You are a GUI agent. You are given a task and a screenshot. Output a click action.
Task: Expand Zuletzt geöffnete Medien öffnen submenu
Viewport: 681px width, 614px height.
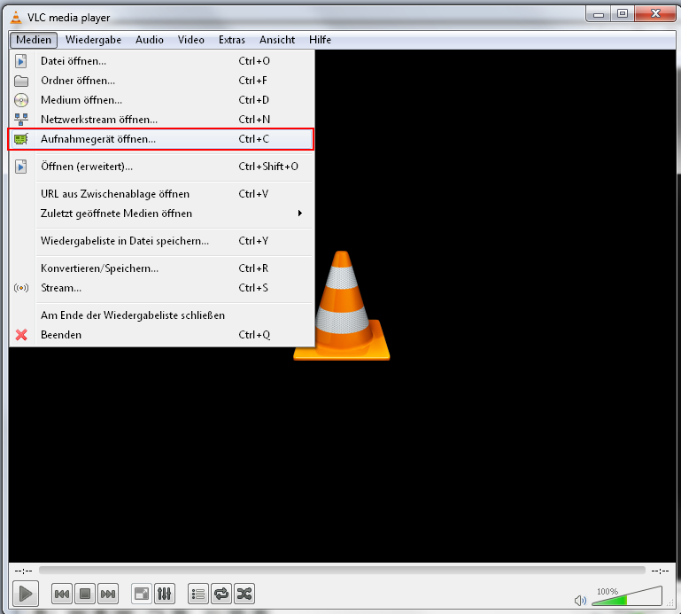point(161,214)
